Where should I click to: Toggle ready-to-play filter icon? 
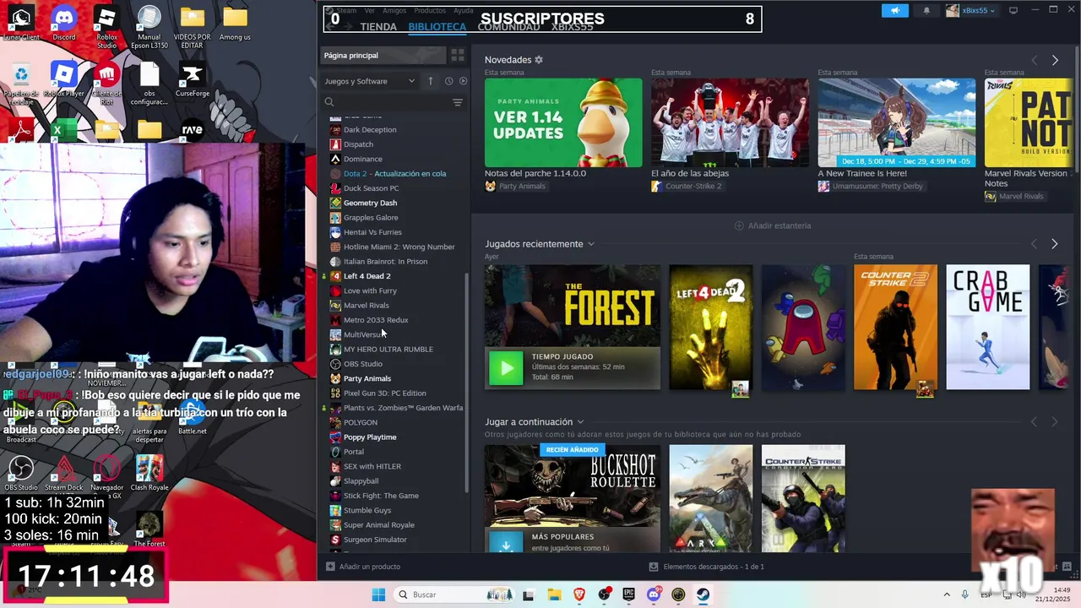(463, 81)
